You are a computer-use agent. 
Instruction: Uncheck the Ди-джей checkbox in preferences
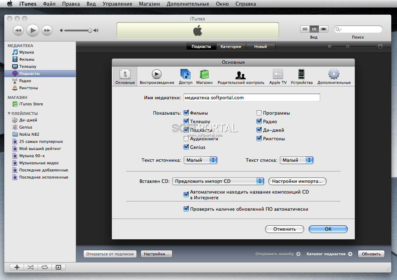point(259,130)
